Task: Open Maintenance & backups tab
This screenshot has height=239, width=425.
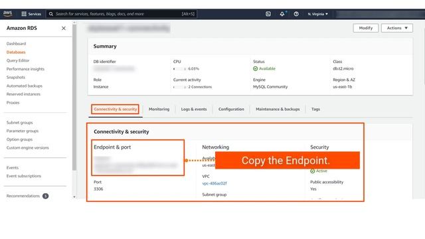Action: 278,109
